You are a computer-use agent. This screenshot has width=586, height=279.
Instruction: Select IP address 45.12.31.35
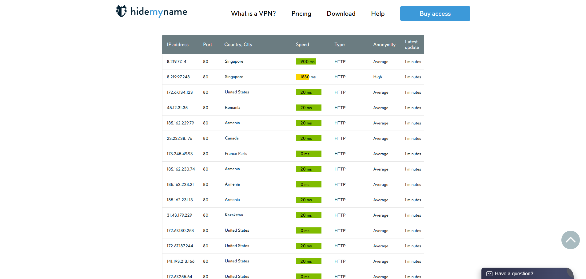[x=177, y=108]
